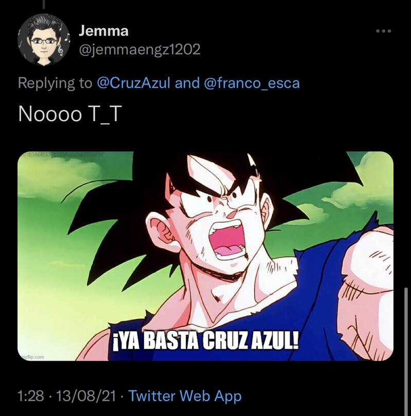This screenshot has height=416, width=411.
Task: Open the Jemma display name link
Action: pyautogui.click(x=103, y=31)
